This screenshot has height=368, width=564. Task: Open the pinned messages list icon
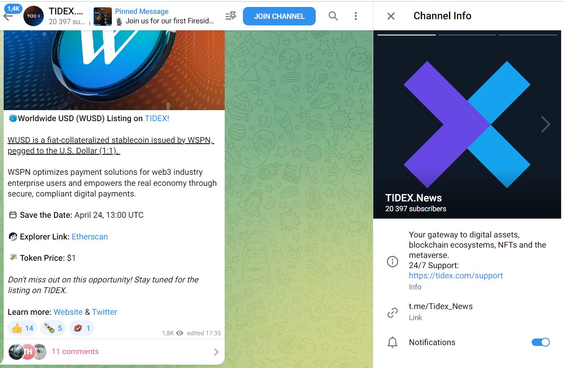pos(230,16)
